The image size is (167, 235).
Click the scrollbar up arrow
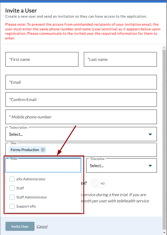click(x=164, y=48)
